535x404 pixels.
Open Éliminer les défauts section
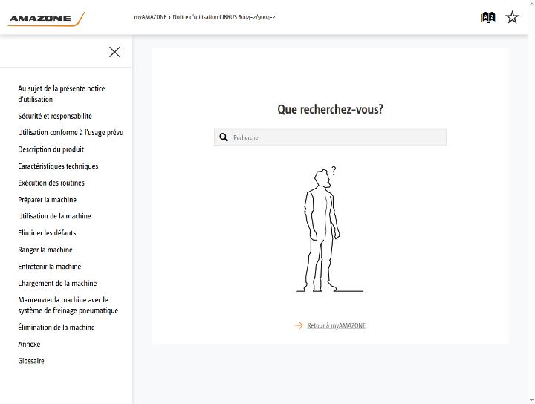pos(47,233)
